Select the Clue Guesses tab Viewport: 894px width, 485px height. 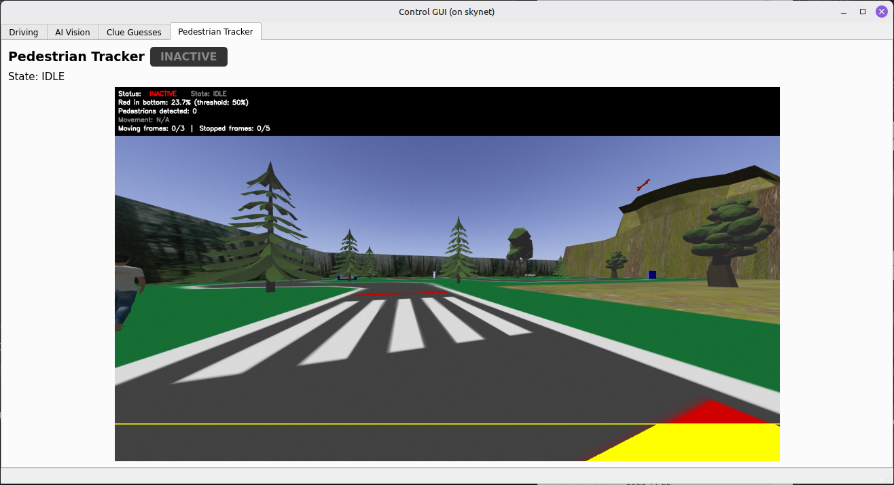tap(134, 32)
